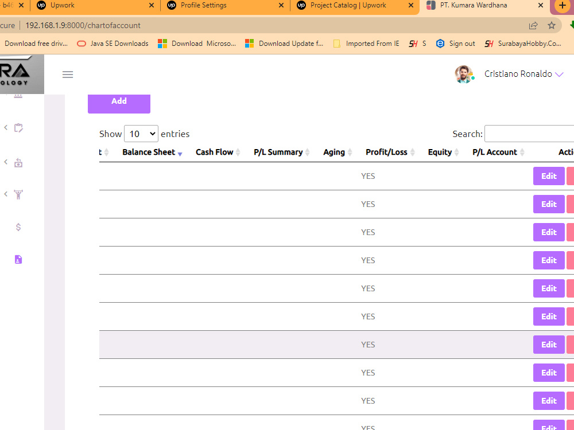
Task: Click Edit in the second row
Action: (549, 204)
